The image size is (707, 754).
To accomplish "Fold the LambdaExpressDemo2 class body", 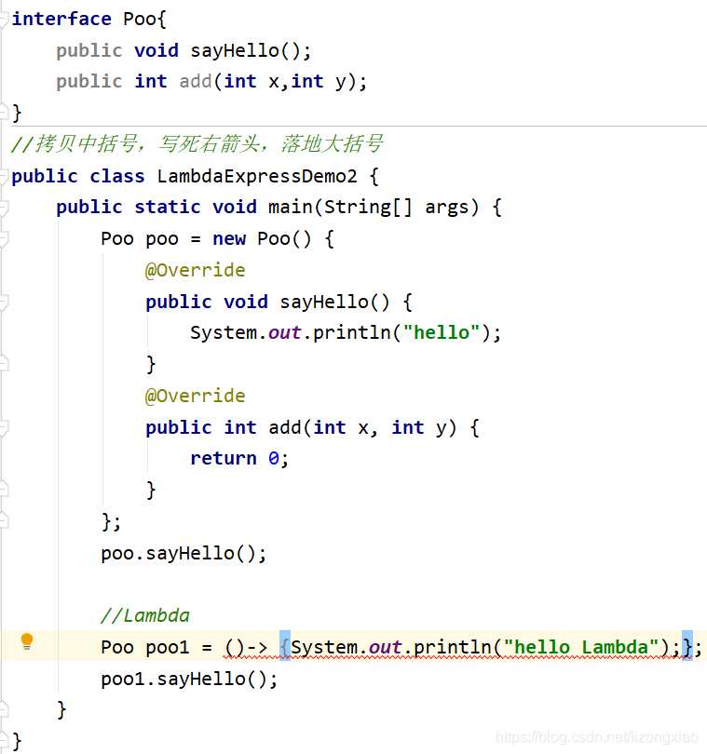I will tap(4, 176).
